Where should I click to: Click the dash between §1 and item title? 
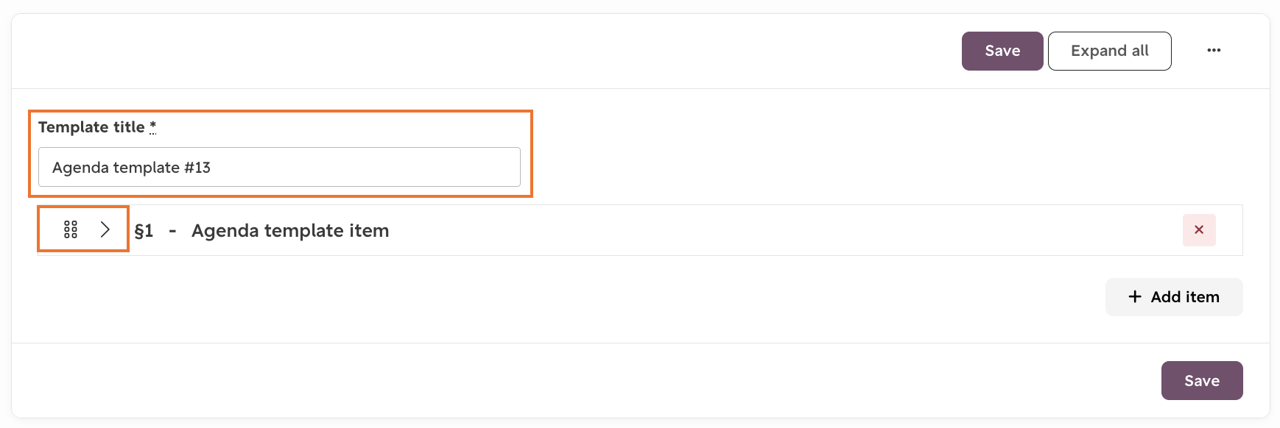coord(172,231)
